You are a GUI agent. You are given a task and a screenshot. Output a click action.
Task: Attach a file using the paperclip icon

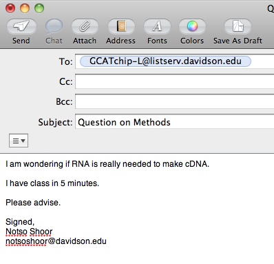pos(85,26)
